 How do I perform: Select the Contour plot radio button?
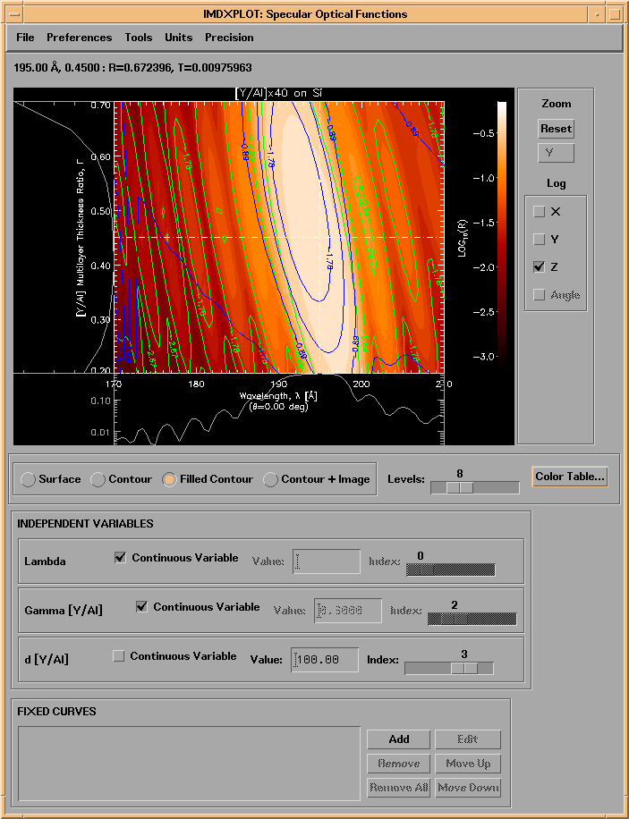(x=98, y=479)
